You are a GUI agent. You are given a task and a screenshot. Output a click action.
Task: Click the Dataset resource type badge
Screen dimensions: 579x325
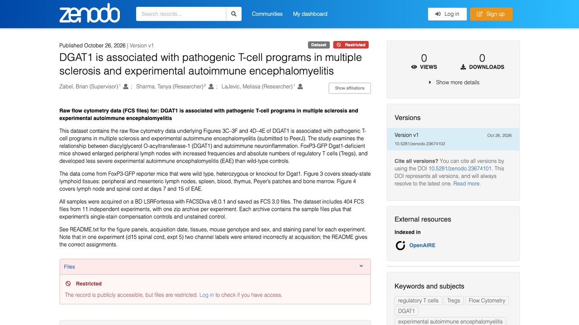(318, 45)
